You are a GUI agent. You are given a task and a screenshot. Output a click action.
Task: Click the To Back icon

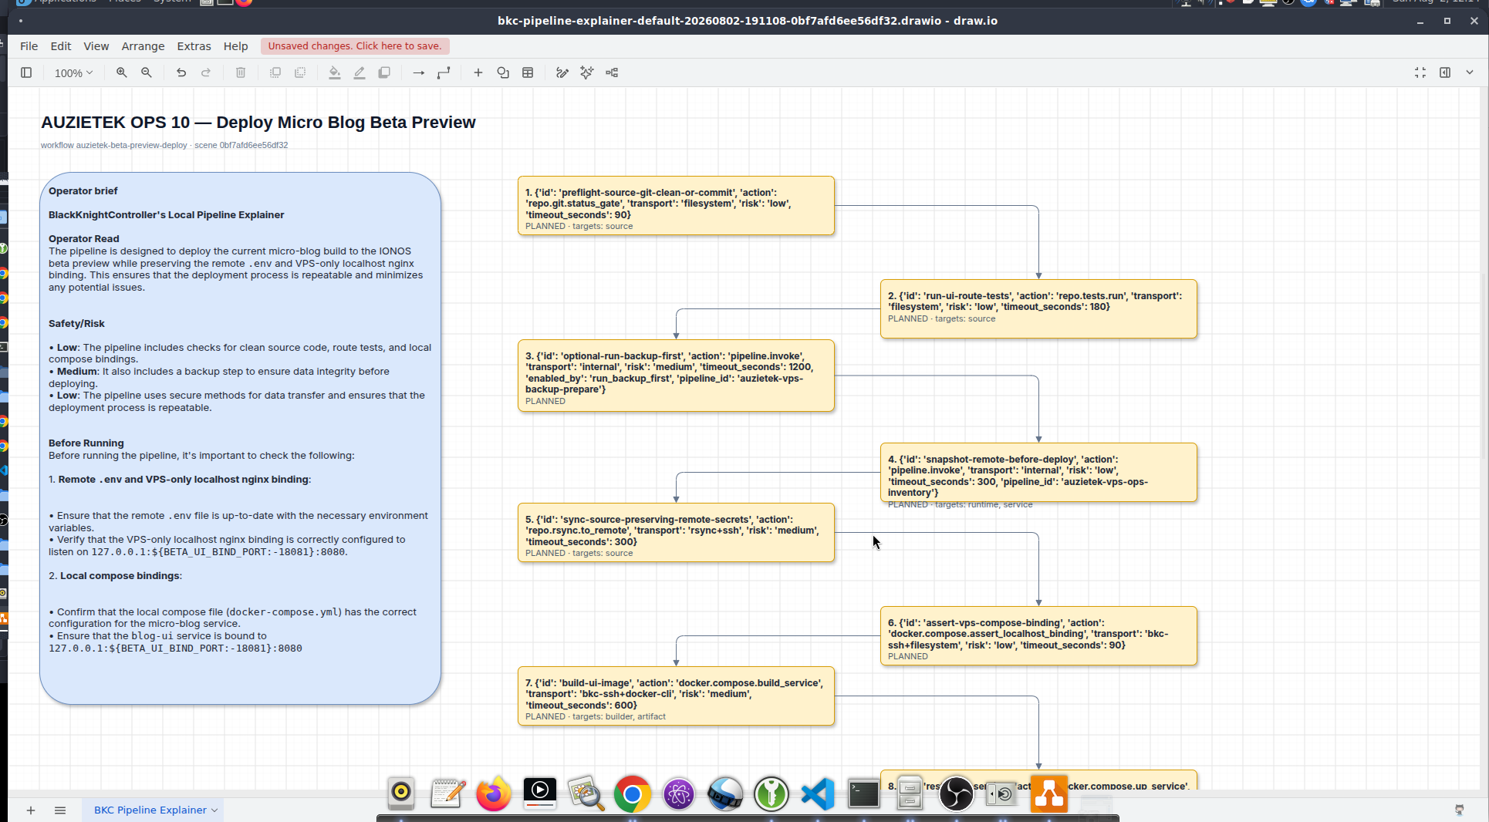point(300,72)
